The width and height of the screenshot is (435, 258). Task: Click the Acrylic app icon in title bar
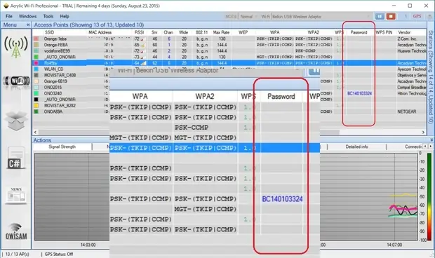coord(6,6)
